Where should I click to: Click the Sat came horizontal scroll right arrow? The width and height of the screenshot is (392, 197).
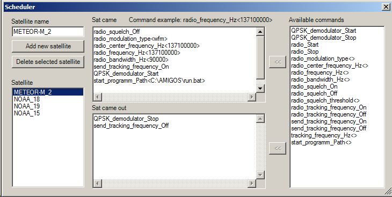point(252,97)
